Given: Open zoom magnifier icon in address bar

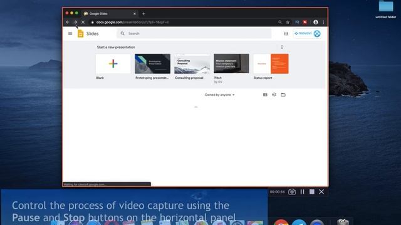Looking at the screenshot, I should pyautogui.click(x=280, y=22).
